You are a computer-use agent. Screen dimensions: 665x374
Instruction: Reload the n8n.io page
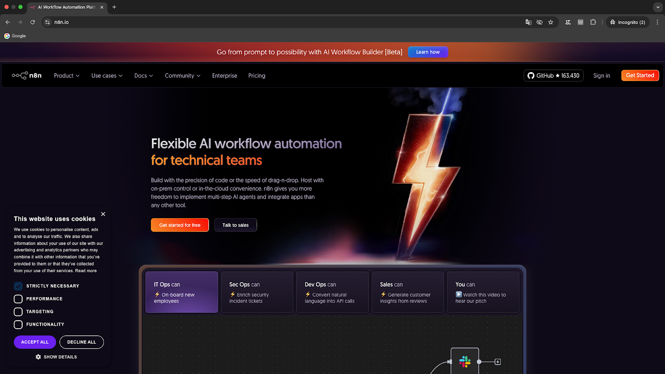pos(32,22)
